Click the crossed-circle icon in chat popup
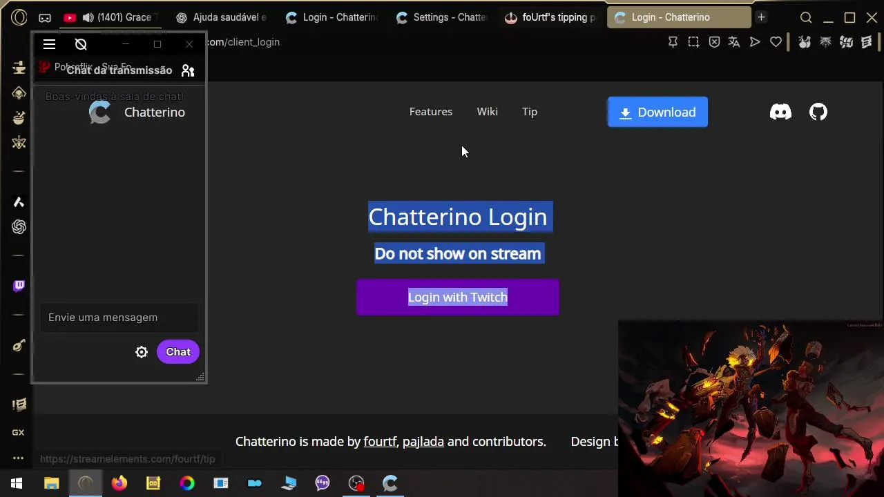 [x=81, y=44]
